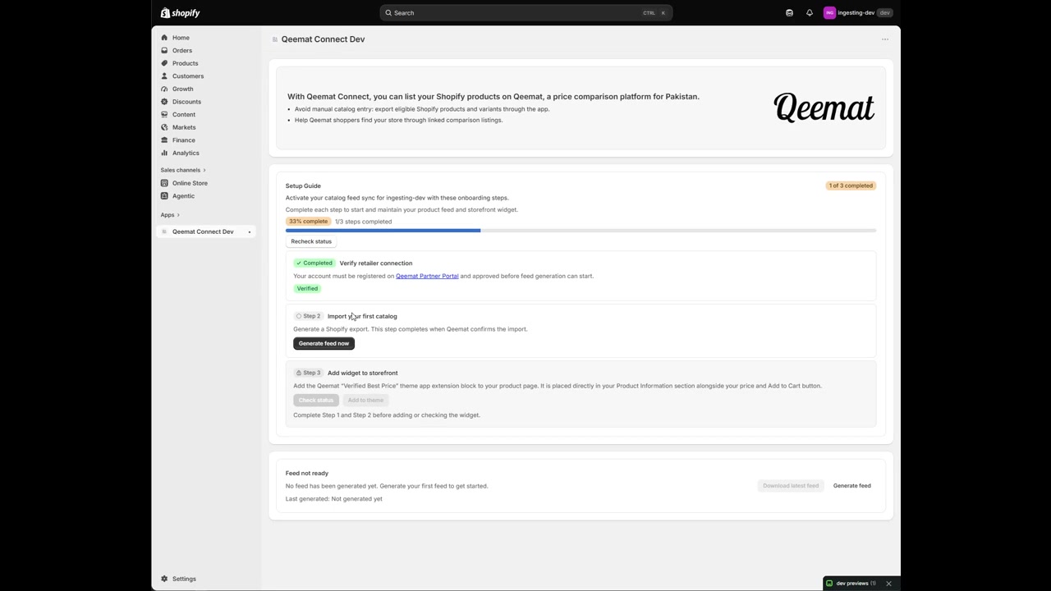Viewport: 1051px width, 591px height.
Task: Select the Analytics menu item
Action: pos(186,153)
